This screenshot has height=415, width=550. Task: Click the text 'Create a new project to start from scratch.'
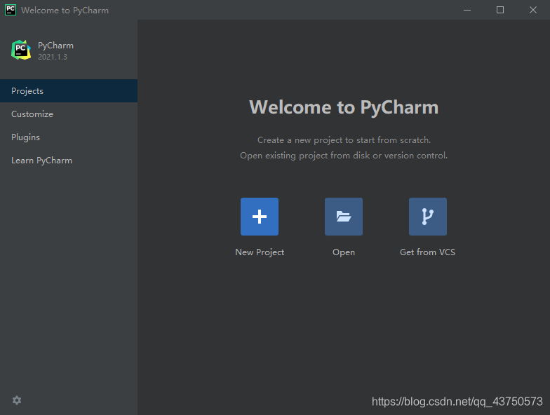(x=344, y=140)
